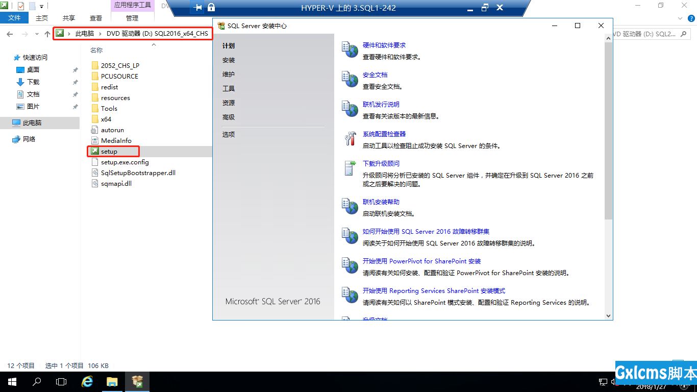This screenshot has width=697, height=392.
Task: Select the 2052_CHS_LP folder icon
Action: point(95,65)
